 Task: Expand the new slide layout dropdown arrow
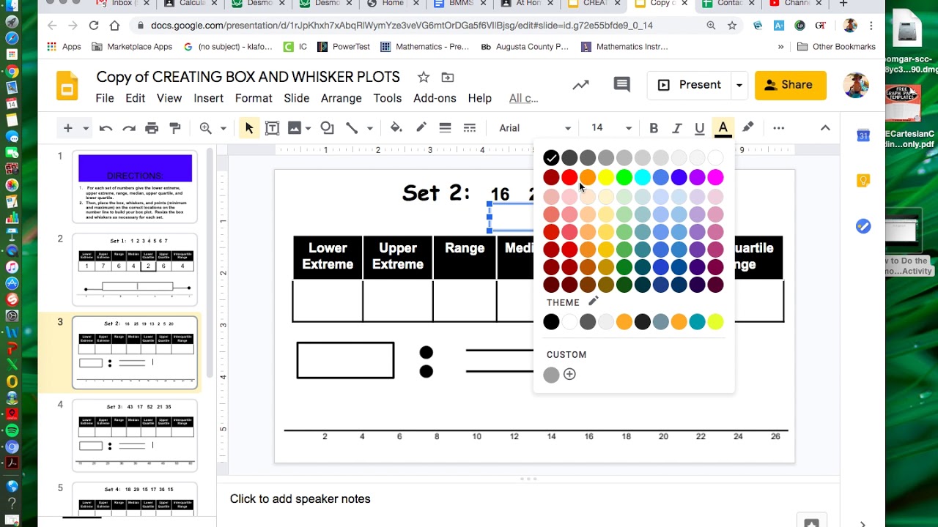[x=86, y=128]
